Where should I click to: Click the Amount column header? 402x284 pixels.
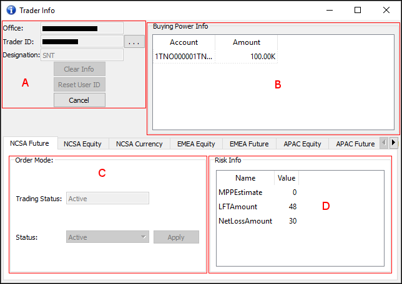click(x=247, y=42)
